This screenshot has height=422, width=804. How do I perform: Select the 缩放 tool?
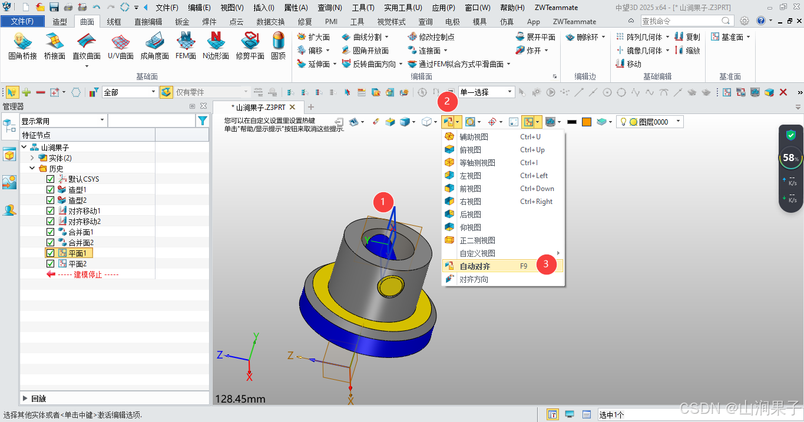(x=687, y=51)
